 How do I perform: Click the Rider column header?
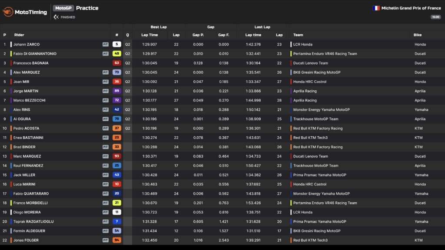click(19, 35)
